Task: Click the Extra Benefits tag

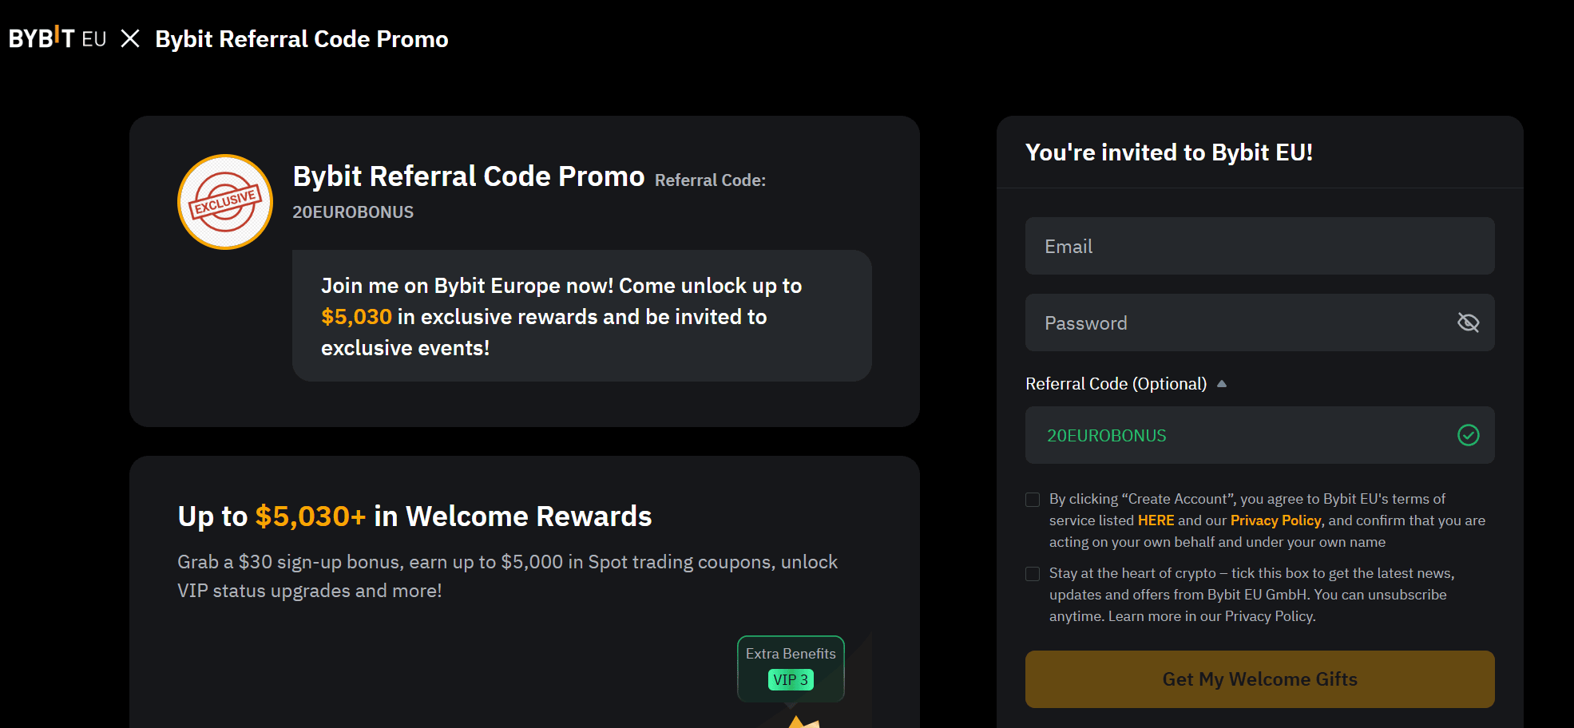Action: 790,653
